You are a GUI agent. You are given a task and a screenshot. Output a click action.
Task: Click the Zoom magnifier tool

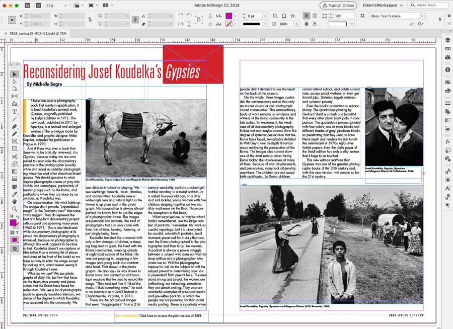15,209
